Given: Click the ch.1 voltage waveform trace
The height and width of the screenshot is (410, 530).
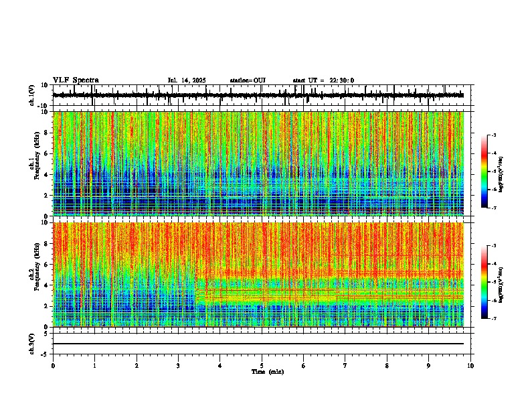Looking at the screenshot, I should [258, 95].
